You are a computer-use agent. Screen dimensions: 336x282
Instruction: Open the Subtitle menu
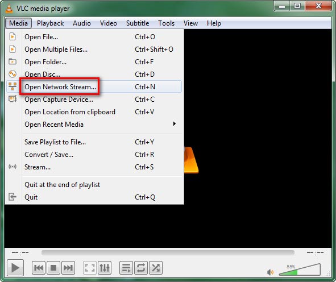pyautogui.click(x=138, y=23)
